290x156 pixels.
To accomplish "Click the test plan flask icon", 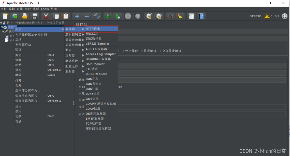I will pyautogui.click(x=4, y=23).
